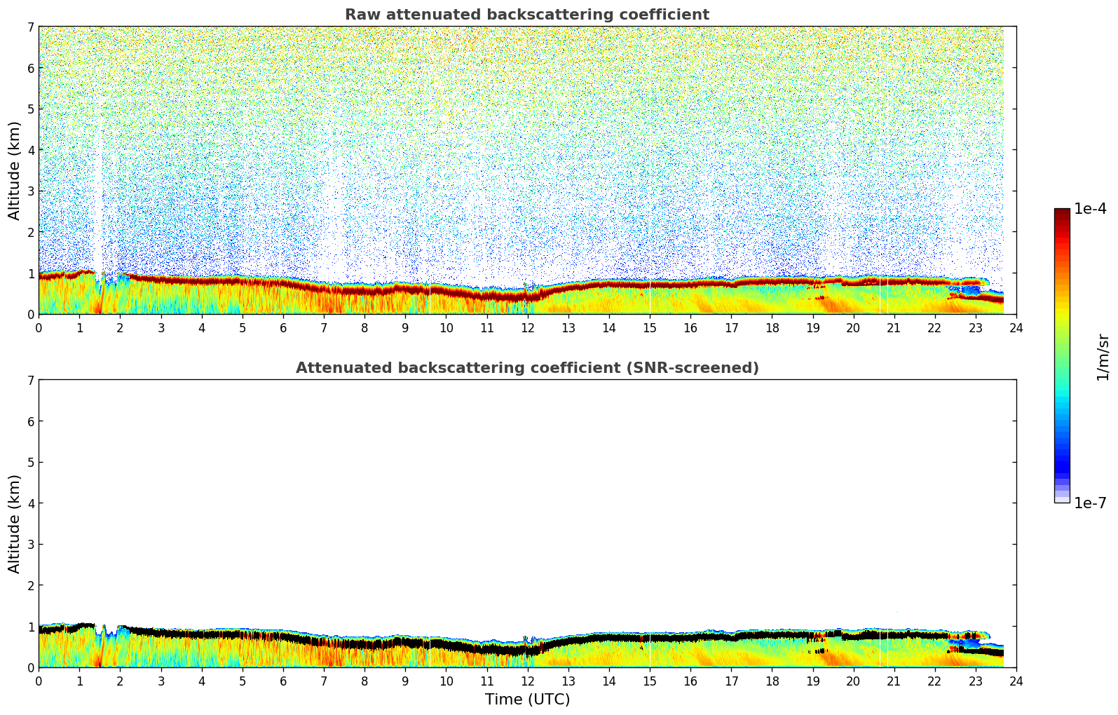Screen dimensions: 1118x715
Task: Click the bottom plot's "Altitude (km)" label
Action: (x=15, y=524)
